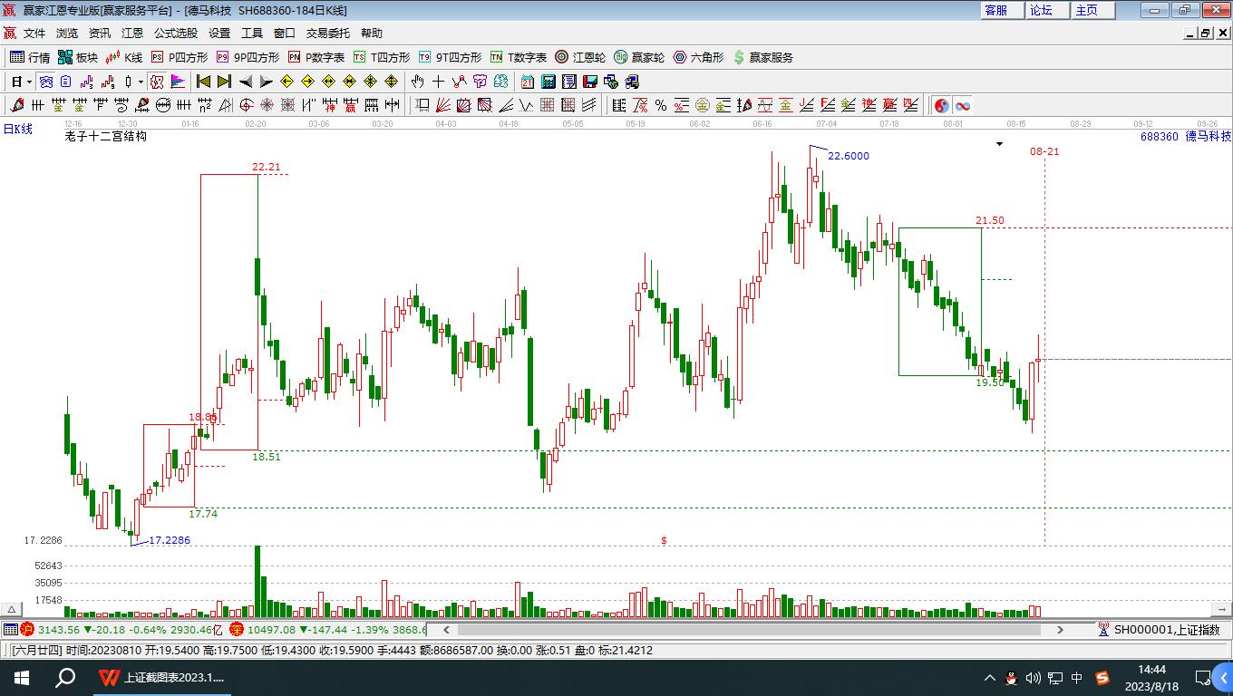
Task: Open the 帮助 menu
Action: click(x=372, y=34)
